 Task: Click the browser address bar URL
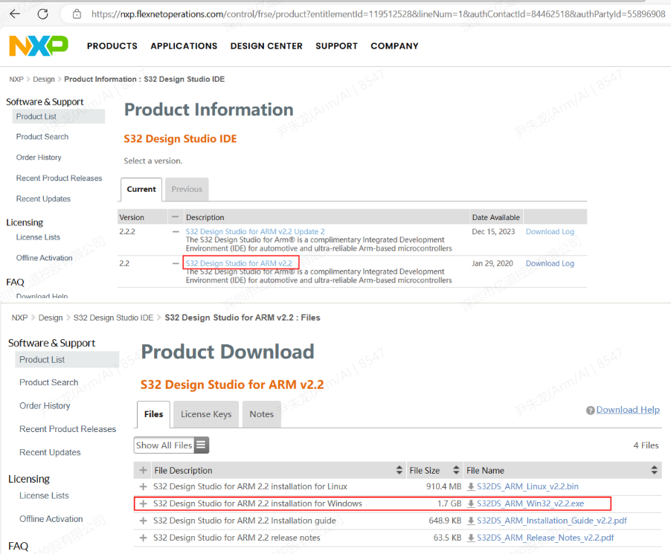click(x=372, y=14)
